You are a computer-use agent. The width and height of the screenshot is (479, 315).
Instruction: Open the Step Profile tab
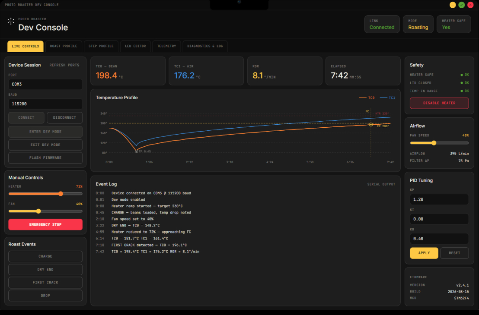101,46
